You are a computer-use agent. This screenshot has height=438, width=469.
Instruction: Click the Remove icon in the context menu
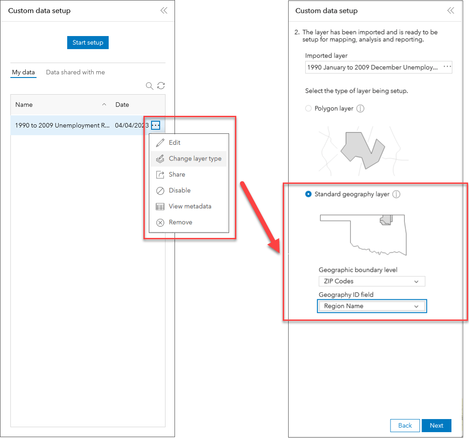(x=161, y=222)
